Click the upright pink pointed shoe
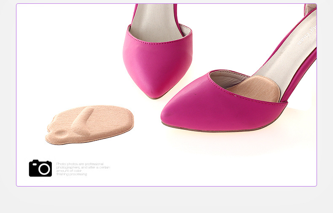The image size is (333, 213). point(158,51)
